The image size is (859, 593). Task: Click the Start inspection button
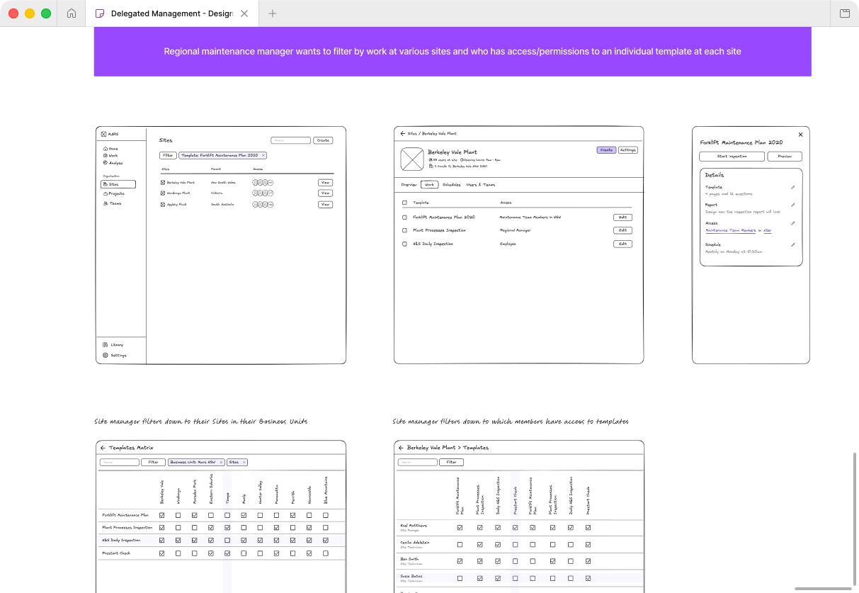(732, 157)
